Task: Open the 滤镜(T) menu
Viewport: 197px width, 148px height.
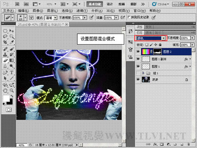Action: 82,11
